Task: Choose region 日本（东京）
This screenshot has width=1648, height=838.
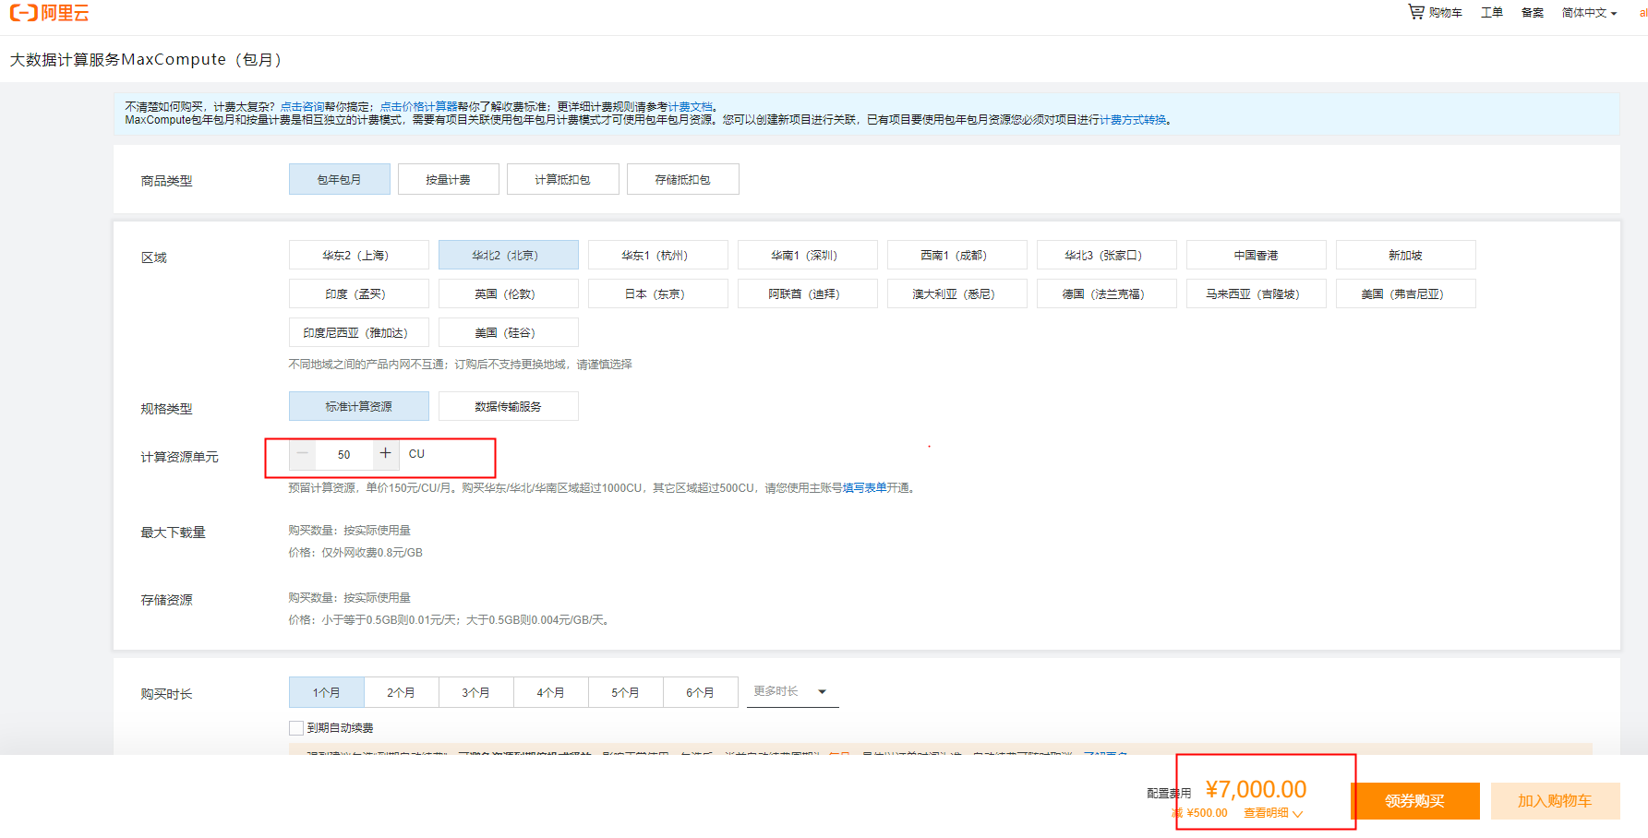Action: click(658, 293)
